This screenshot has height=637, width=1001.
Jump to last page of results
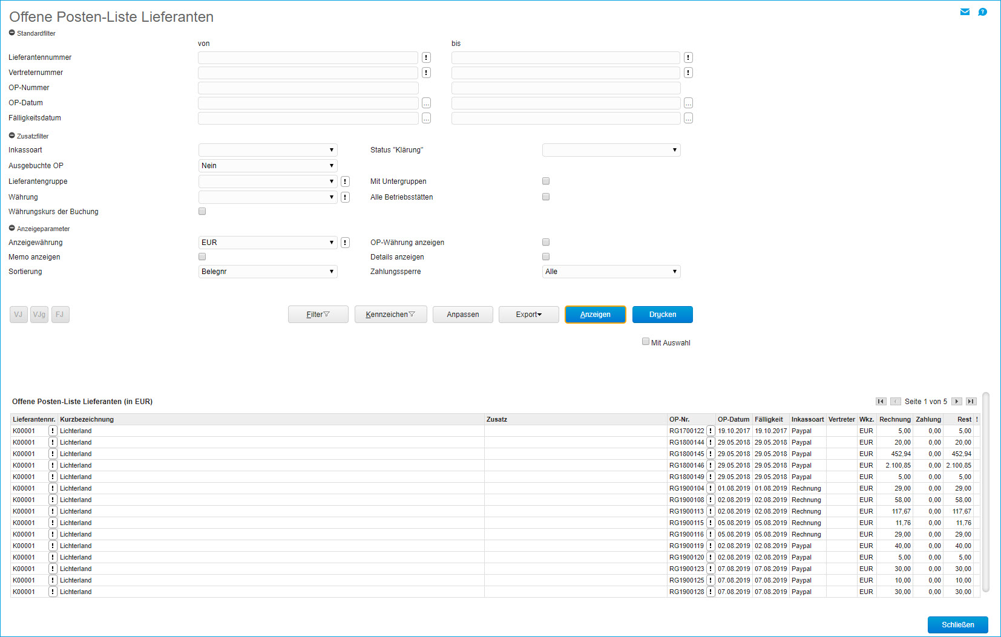971,402
